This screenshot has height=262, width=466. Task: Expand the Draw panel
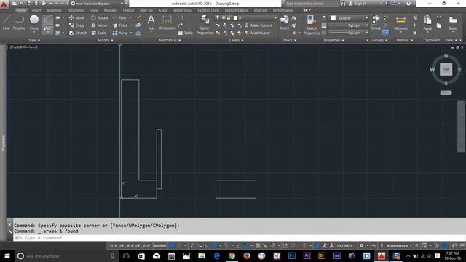click(x=33, y=40)
